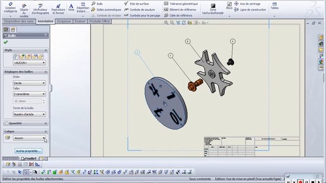Select the Cotation intelligente tool
326x183 pixels.
[10, 8]
